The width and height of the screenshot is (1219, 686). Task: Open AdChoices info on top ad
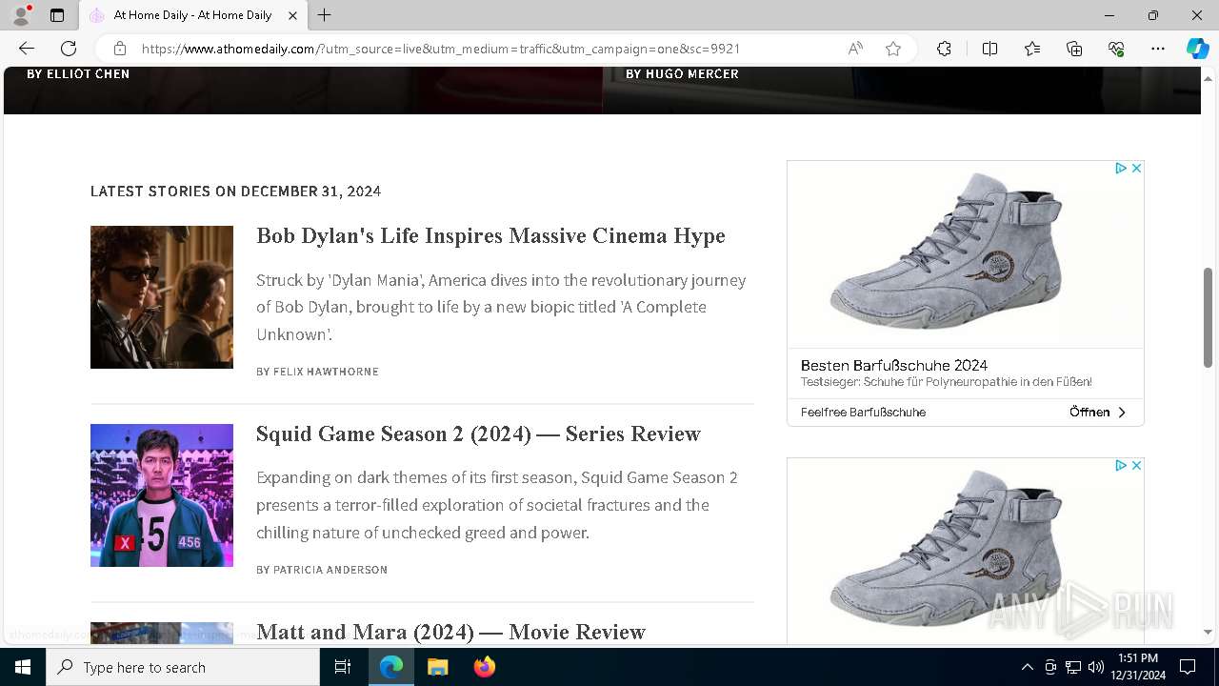[1122, 168]
